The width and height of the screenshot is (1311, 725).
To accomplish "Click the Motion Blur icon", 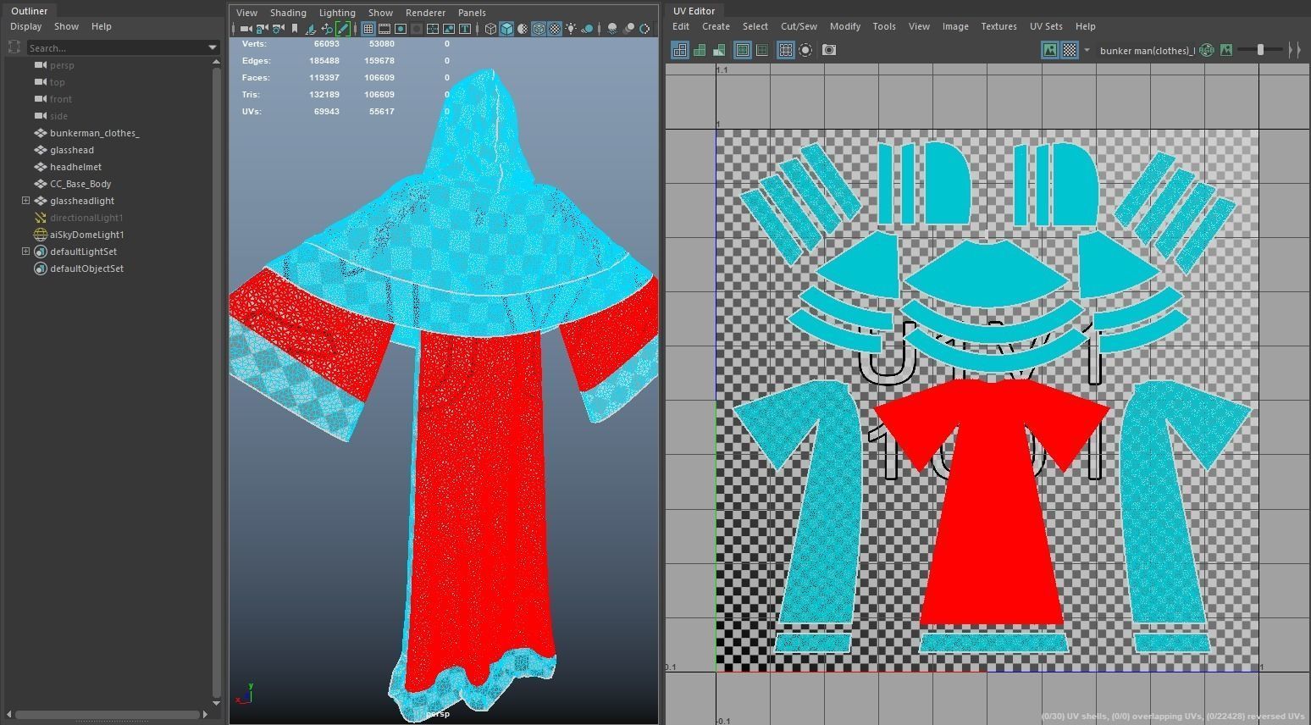I will pyautogui.click(x=628, y=29).
